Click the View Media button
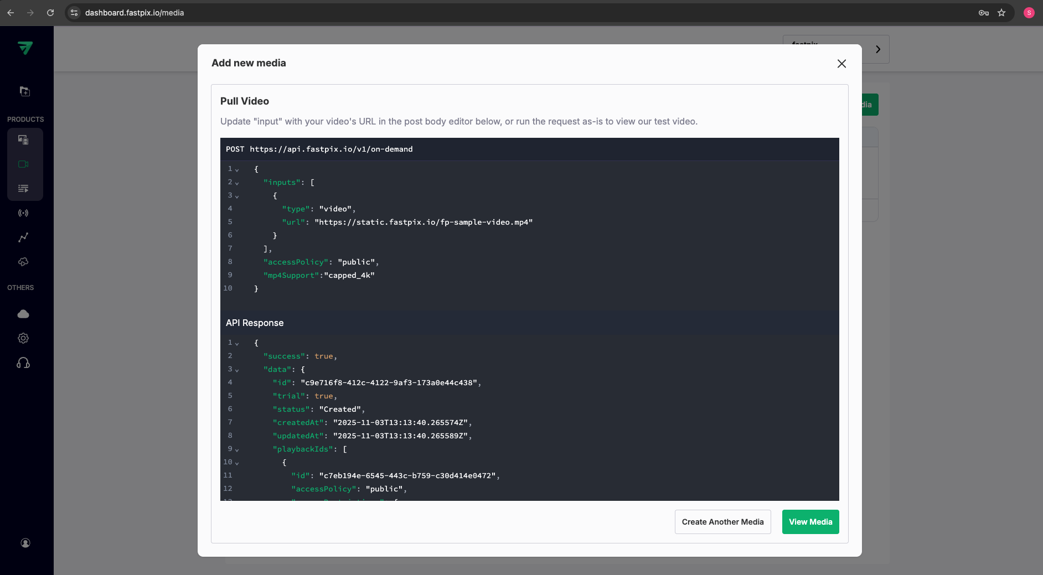The image size is (1043, 575). pyautogui.click(x=810, y=522)
